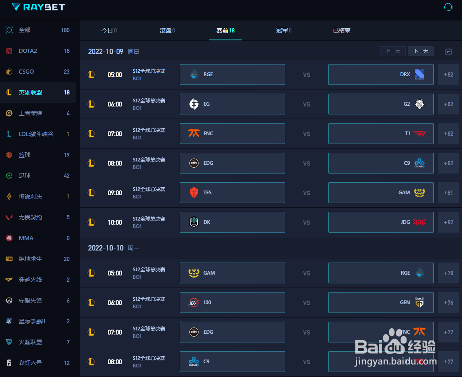Select the DOTA2 game icon in sidebar
The image size is (462, 377).
(9, 51)
